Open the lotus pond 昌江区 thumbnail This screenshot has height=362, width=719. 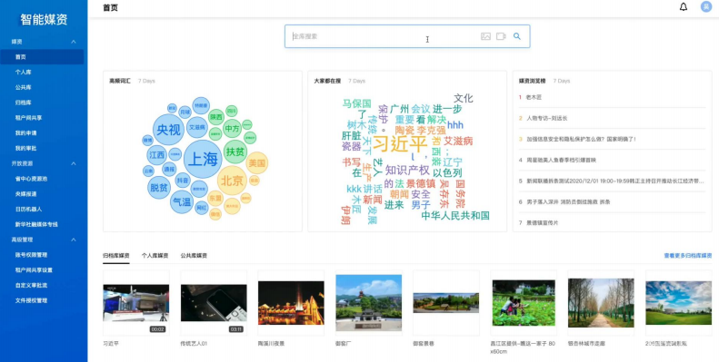(x=524, y=303)
